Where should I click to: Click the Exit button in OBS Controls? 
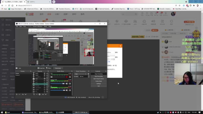99,86
